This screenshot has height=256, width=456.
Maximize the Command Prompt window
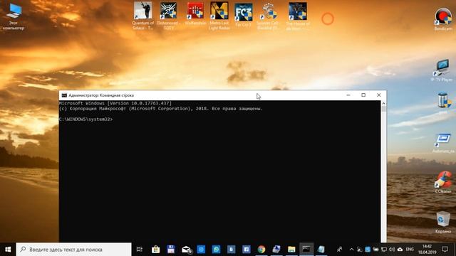363,95
